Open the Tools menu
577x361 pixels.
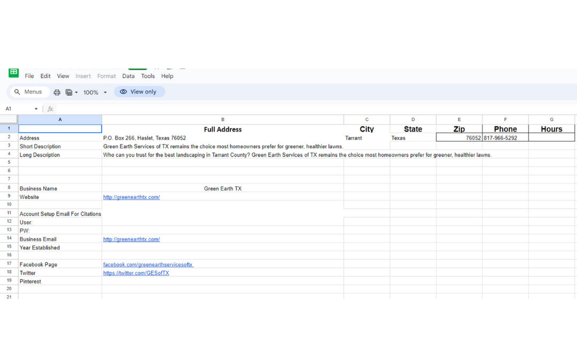[x=147, y=76]
